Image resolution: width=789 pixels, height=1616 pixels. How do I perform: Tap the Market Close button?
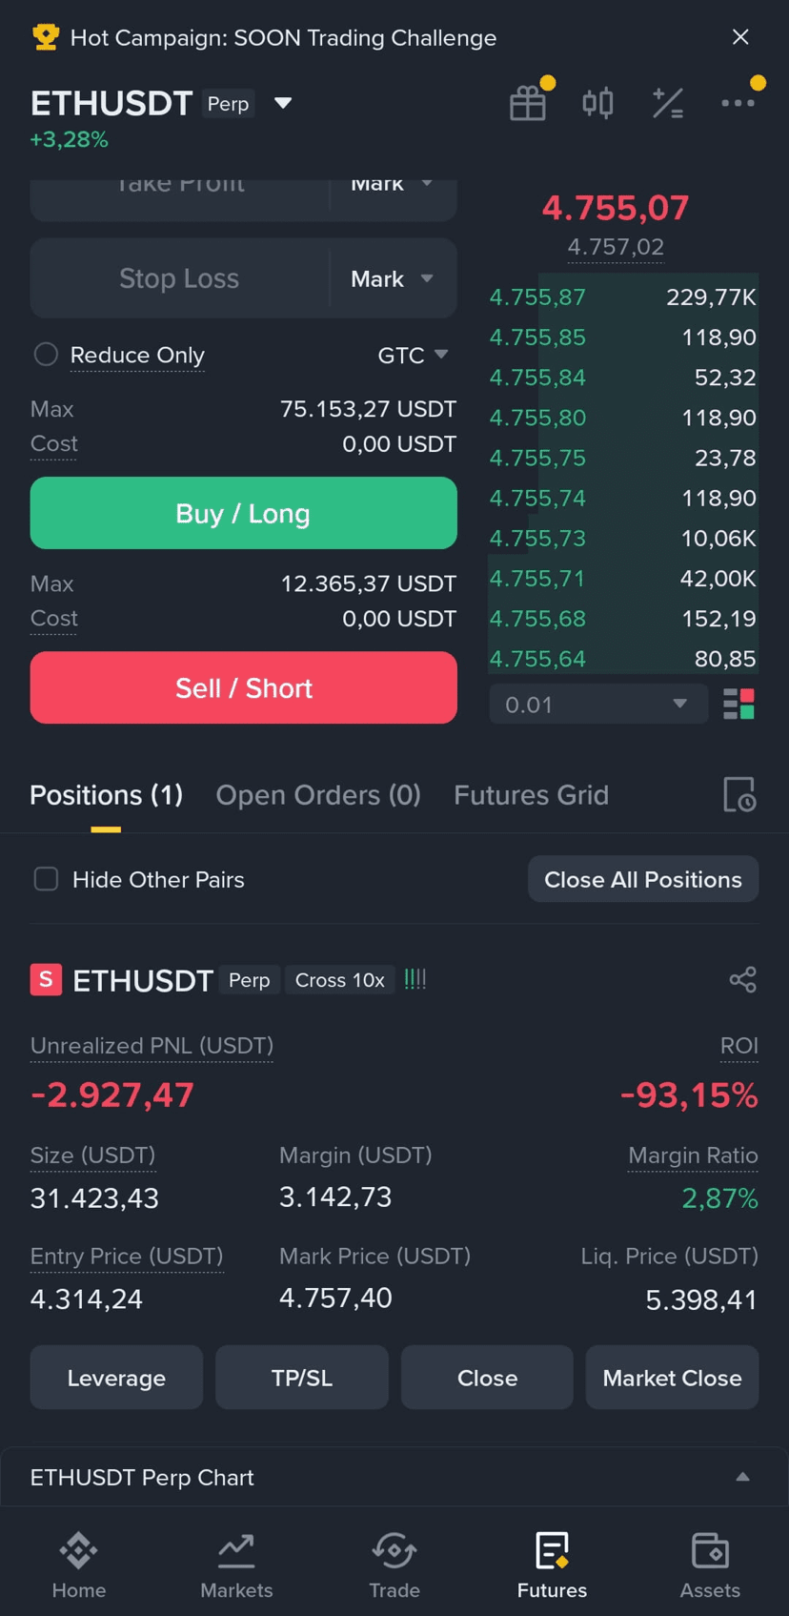coord(672,1378)
